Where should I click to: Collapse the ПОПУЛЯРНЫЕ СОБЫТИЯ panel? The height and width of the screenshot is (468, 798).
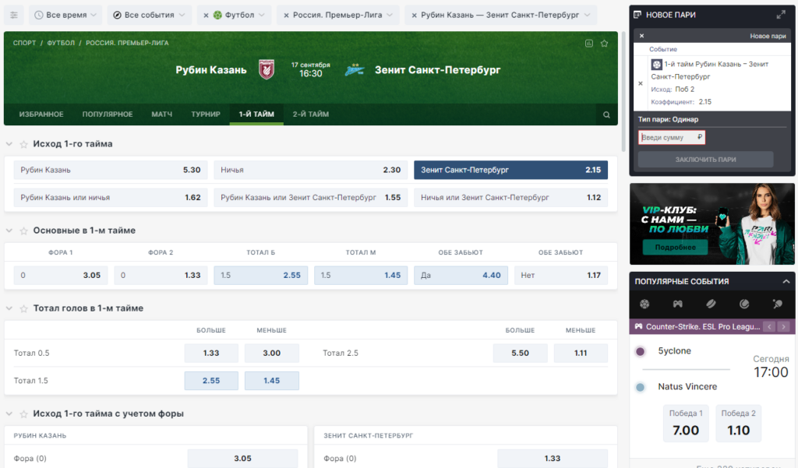[x=786, y=281]
